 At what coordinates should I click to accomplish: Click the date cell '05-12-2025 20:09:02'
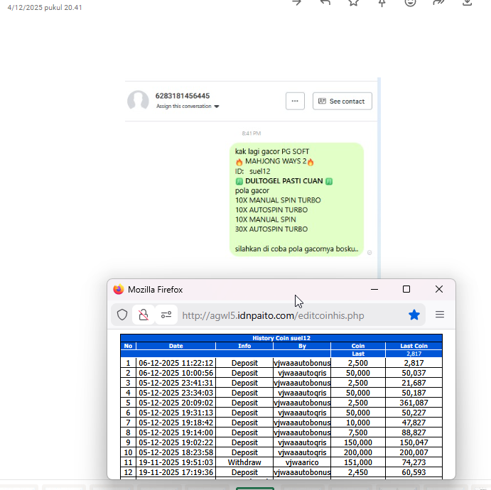(176, 403)
